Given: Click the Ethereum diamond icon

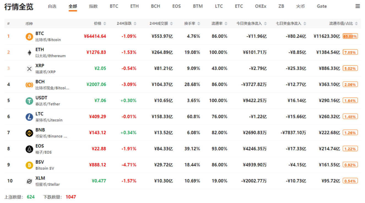Looking at the screenshot, I should (29, 52).
